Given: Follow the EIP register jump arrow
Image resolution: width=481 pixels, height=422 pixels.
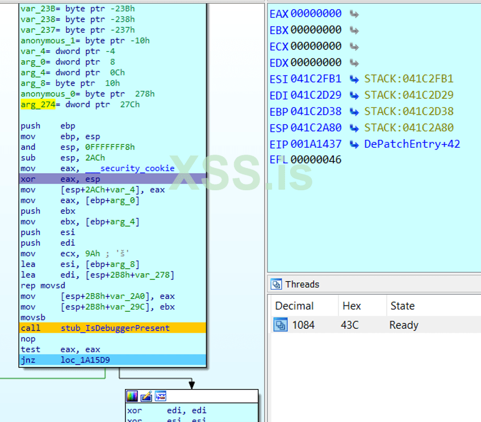Looking at the screenshot, I should [354, 144].
